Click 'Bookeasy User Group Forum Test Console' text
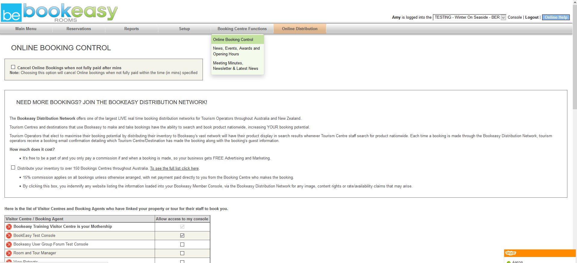 click(51, 244)
